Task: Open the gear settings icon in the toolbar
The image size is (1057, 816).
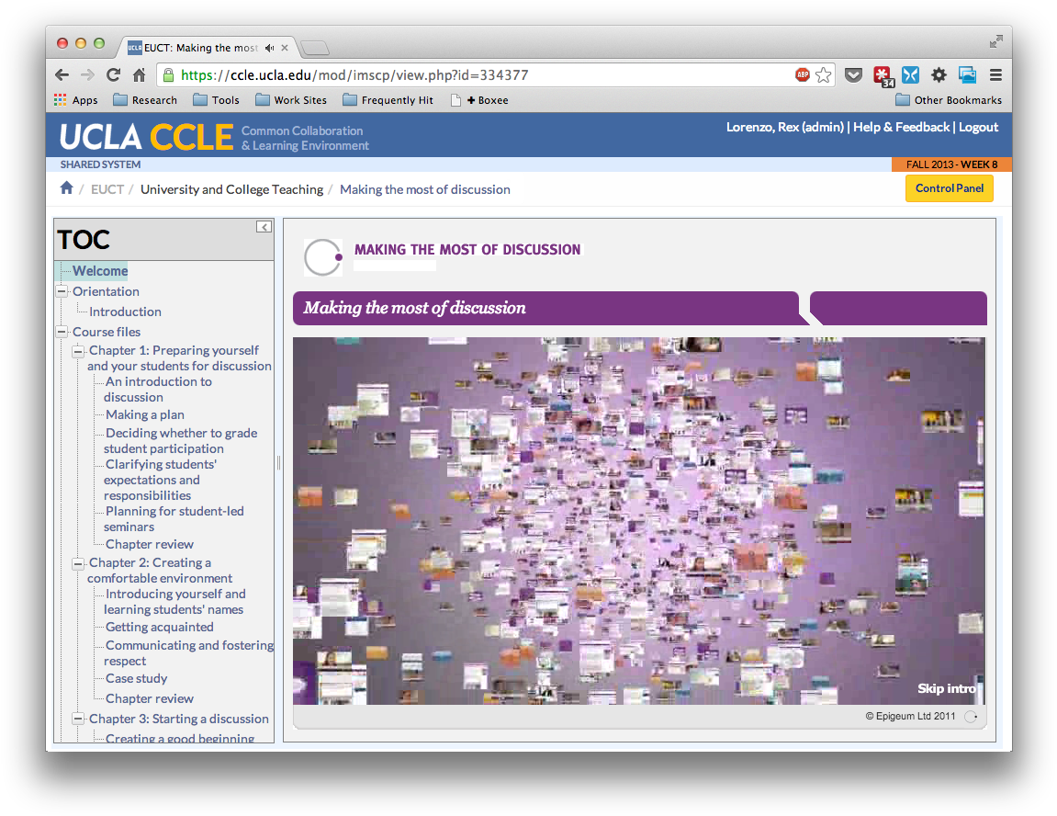Action: pos(939,75)
